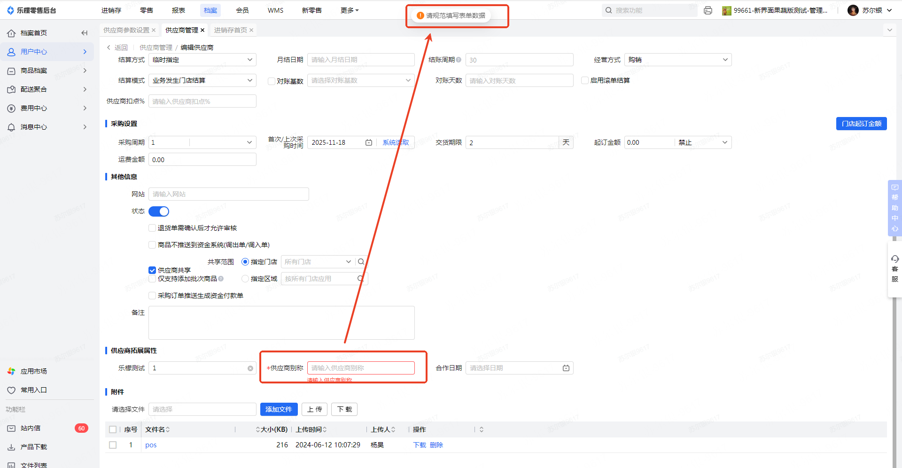Check 退货单需确认后才允许审核
The height and width of the screenshot is (468, 902).
pyautogui.click(x=152, y=228)
